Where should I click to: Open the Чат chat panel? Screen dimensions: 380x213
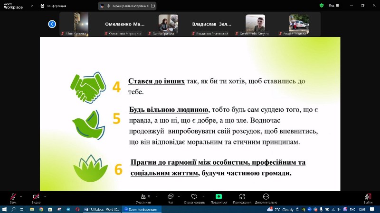(x=171, y=198)
